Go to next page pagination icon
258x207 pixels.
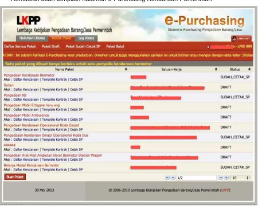(221, 178)
